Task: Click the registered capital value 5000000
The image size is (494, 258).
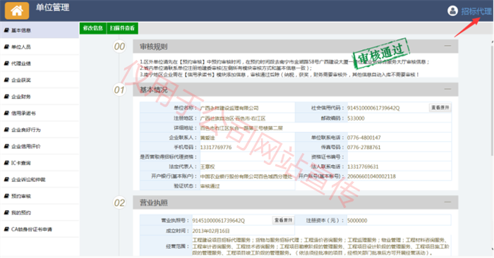Action: (x=357, y=221)
